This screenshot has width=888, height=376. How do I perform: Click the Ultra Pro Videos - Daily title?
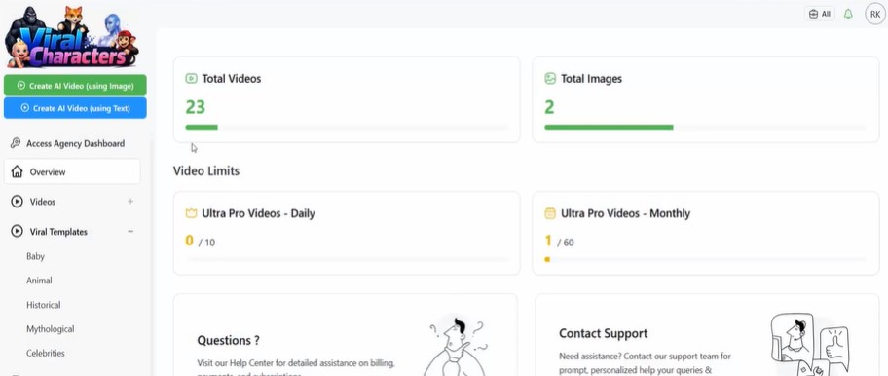(x=258, y=213)
